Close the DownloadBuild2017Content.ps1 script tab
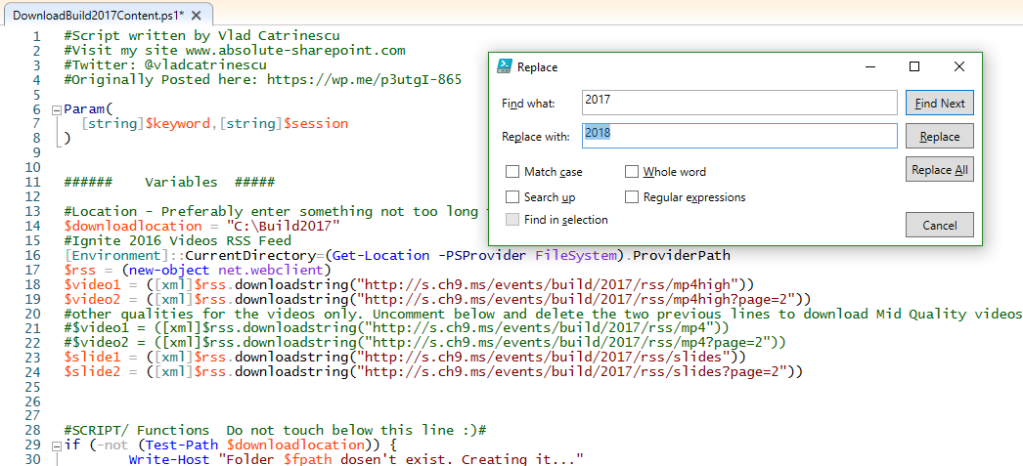Viewport: 1023px width, 466px height. coord(197,17)
